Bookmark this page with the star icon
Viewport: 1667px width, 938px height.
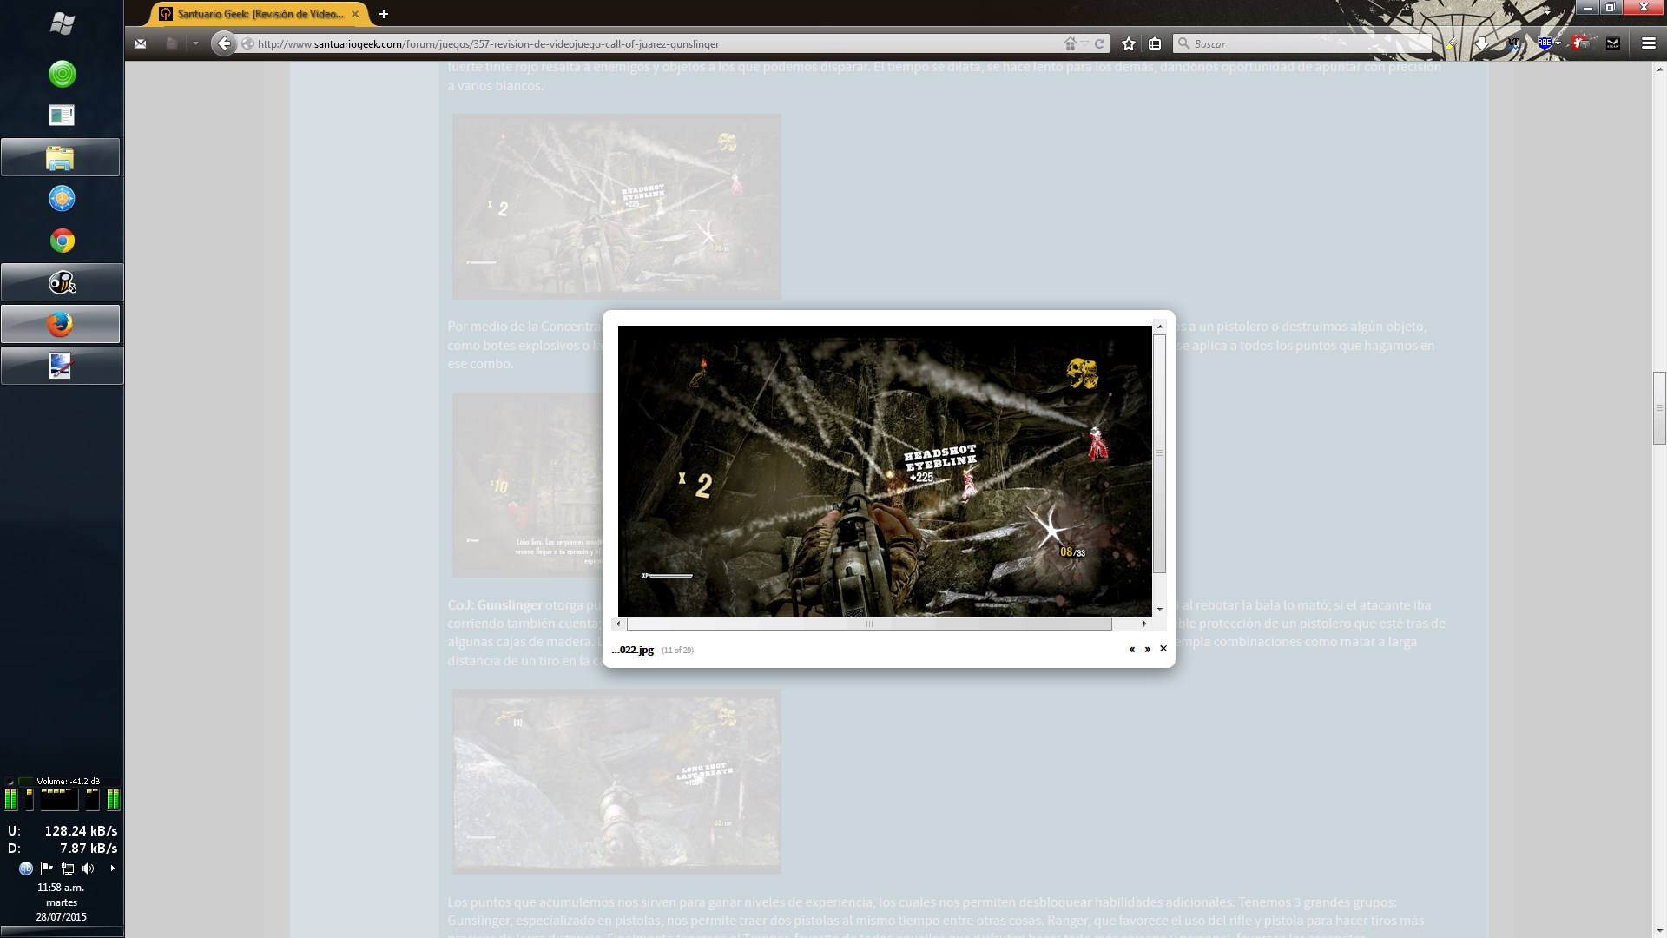tap(1129, 43)
